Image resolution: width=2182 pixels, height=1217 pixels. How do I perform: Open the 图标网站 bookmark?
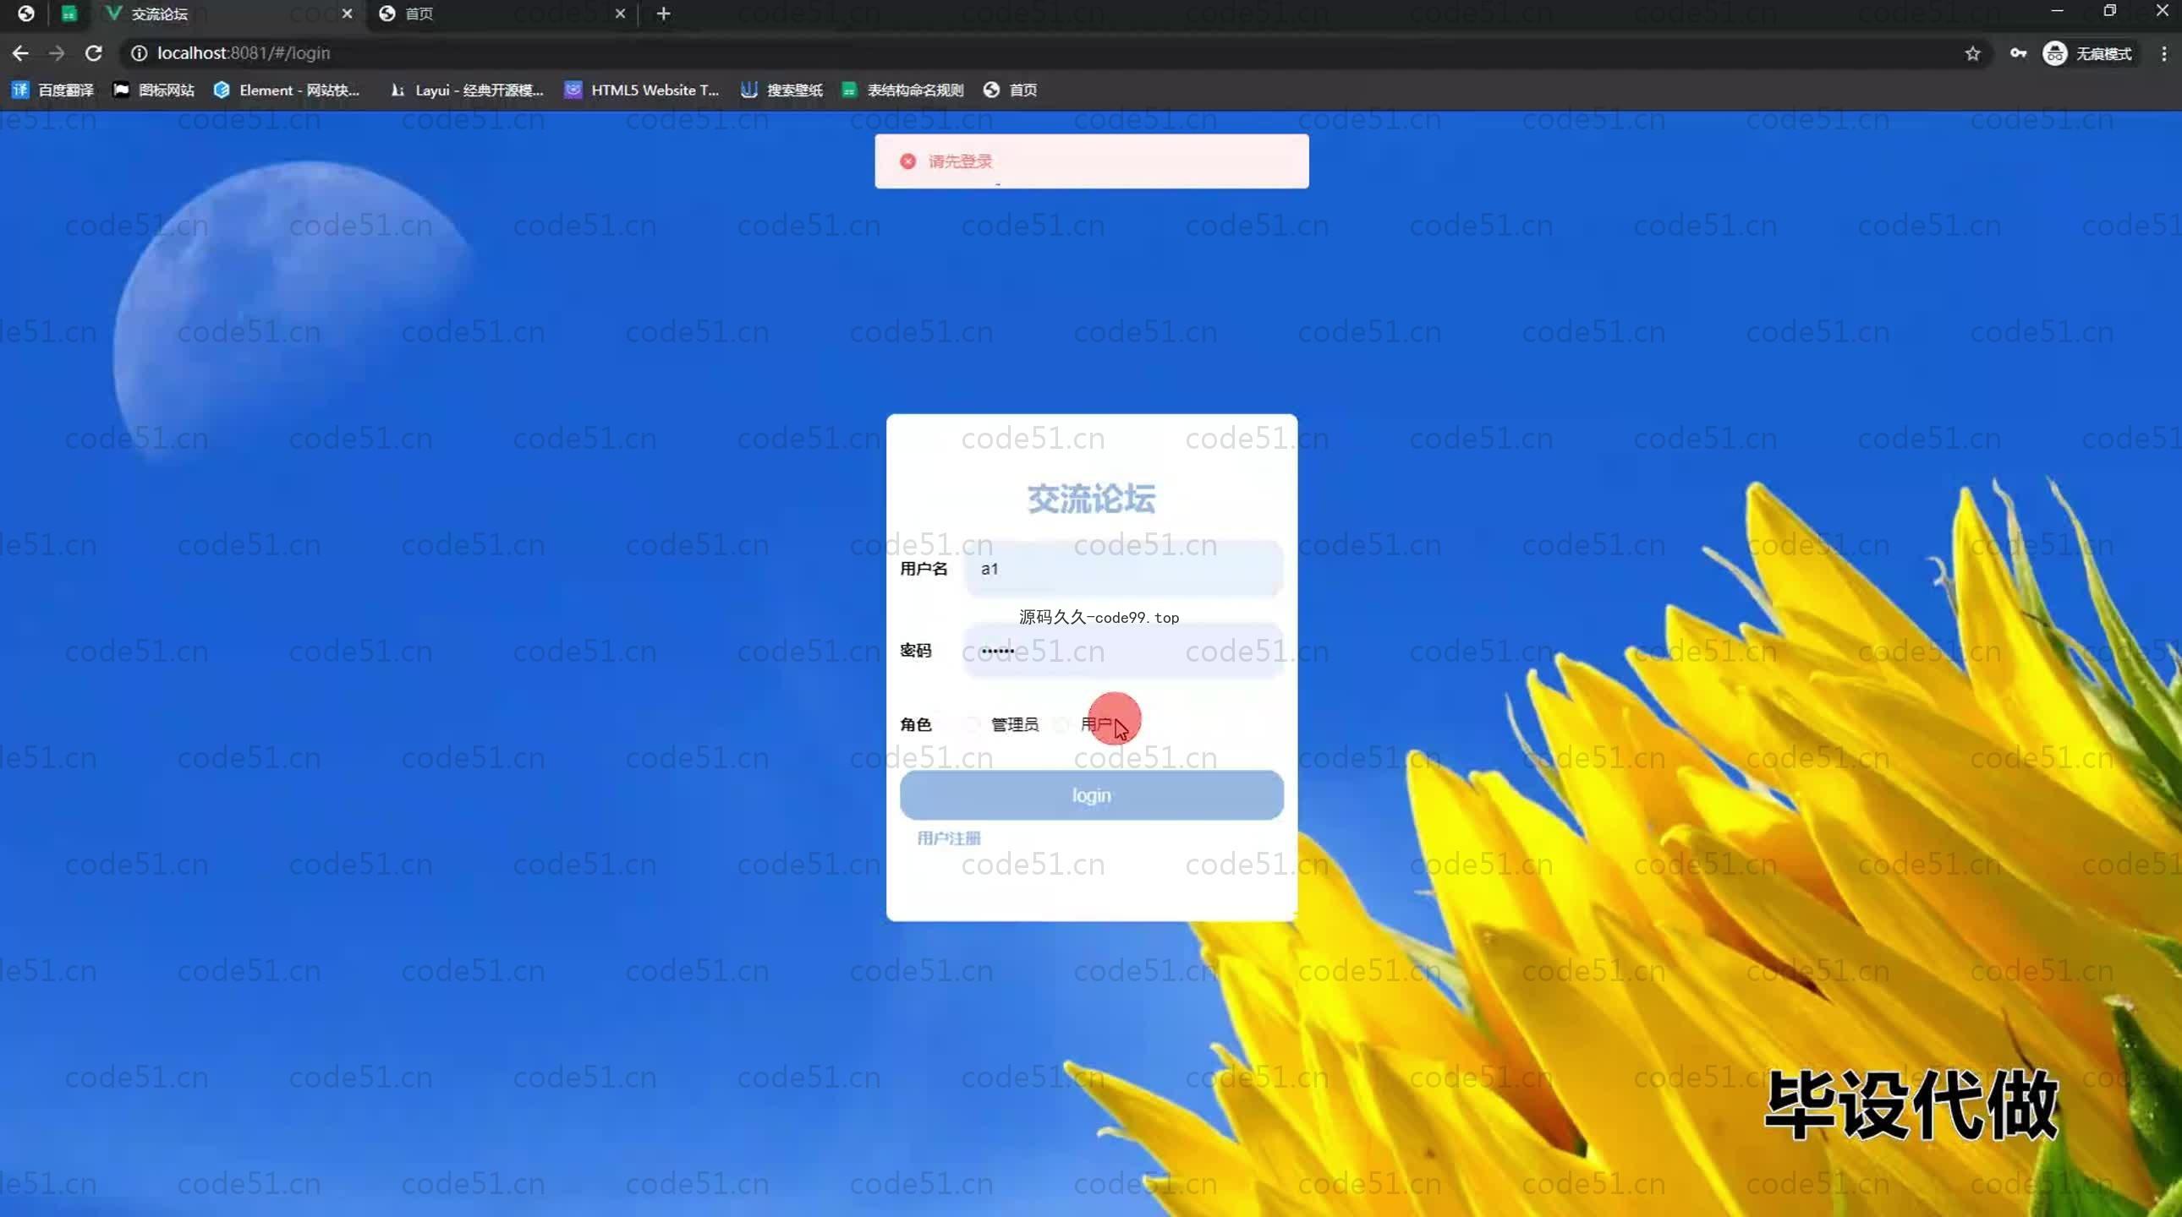click(154, 90)
